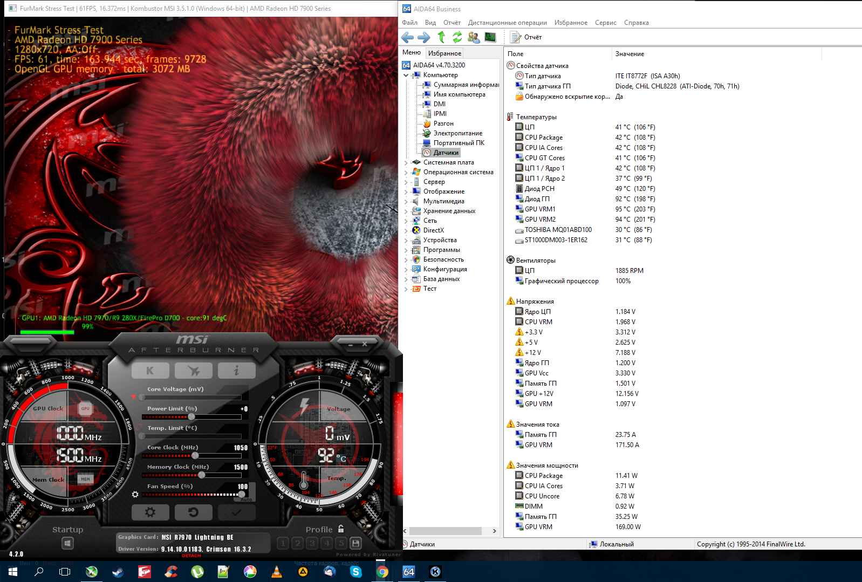The width and height of the screenshot is (862, 582).
Task: Go forward with AIDA64 blue right arrow
Action: (x=424, y=37)
